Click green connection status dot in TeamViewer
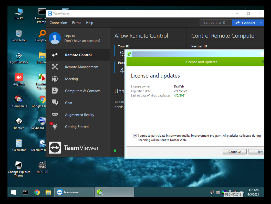 (x=115, y=151)
